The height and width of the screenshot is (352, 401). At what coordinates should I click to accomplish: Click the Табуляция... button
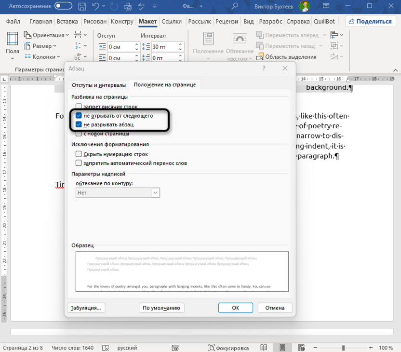[x=87, y=308]
